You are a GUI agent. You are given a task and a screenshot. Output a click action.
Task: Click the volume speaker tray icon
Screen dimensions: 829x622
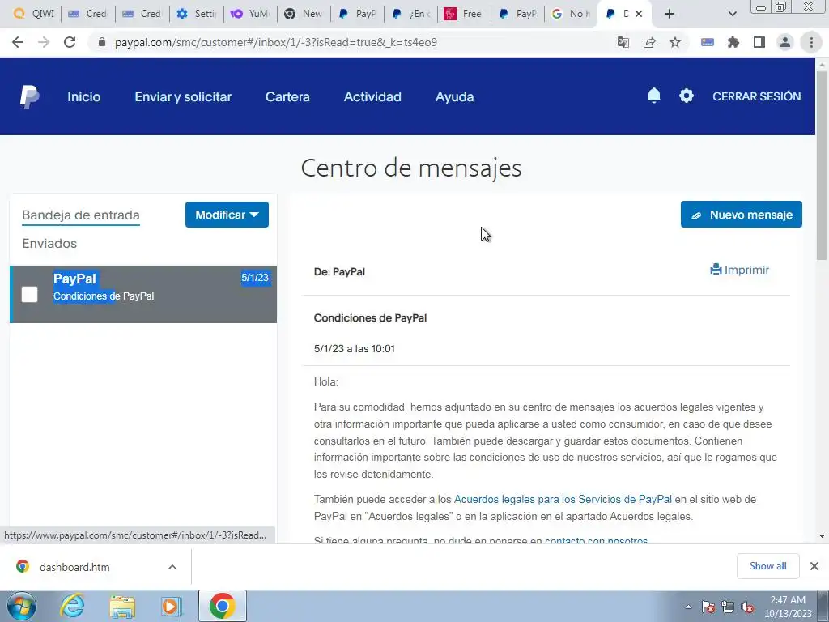coord(747,607)
